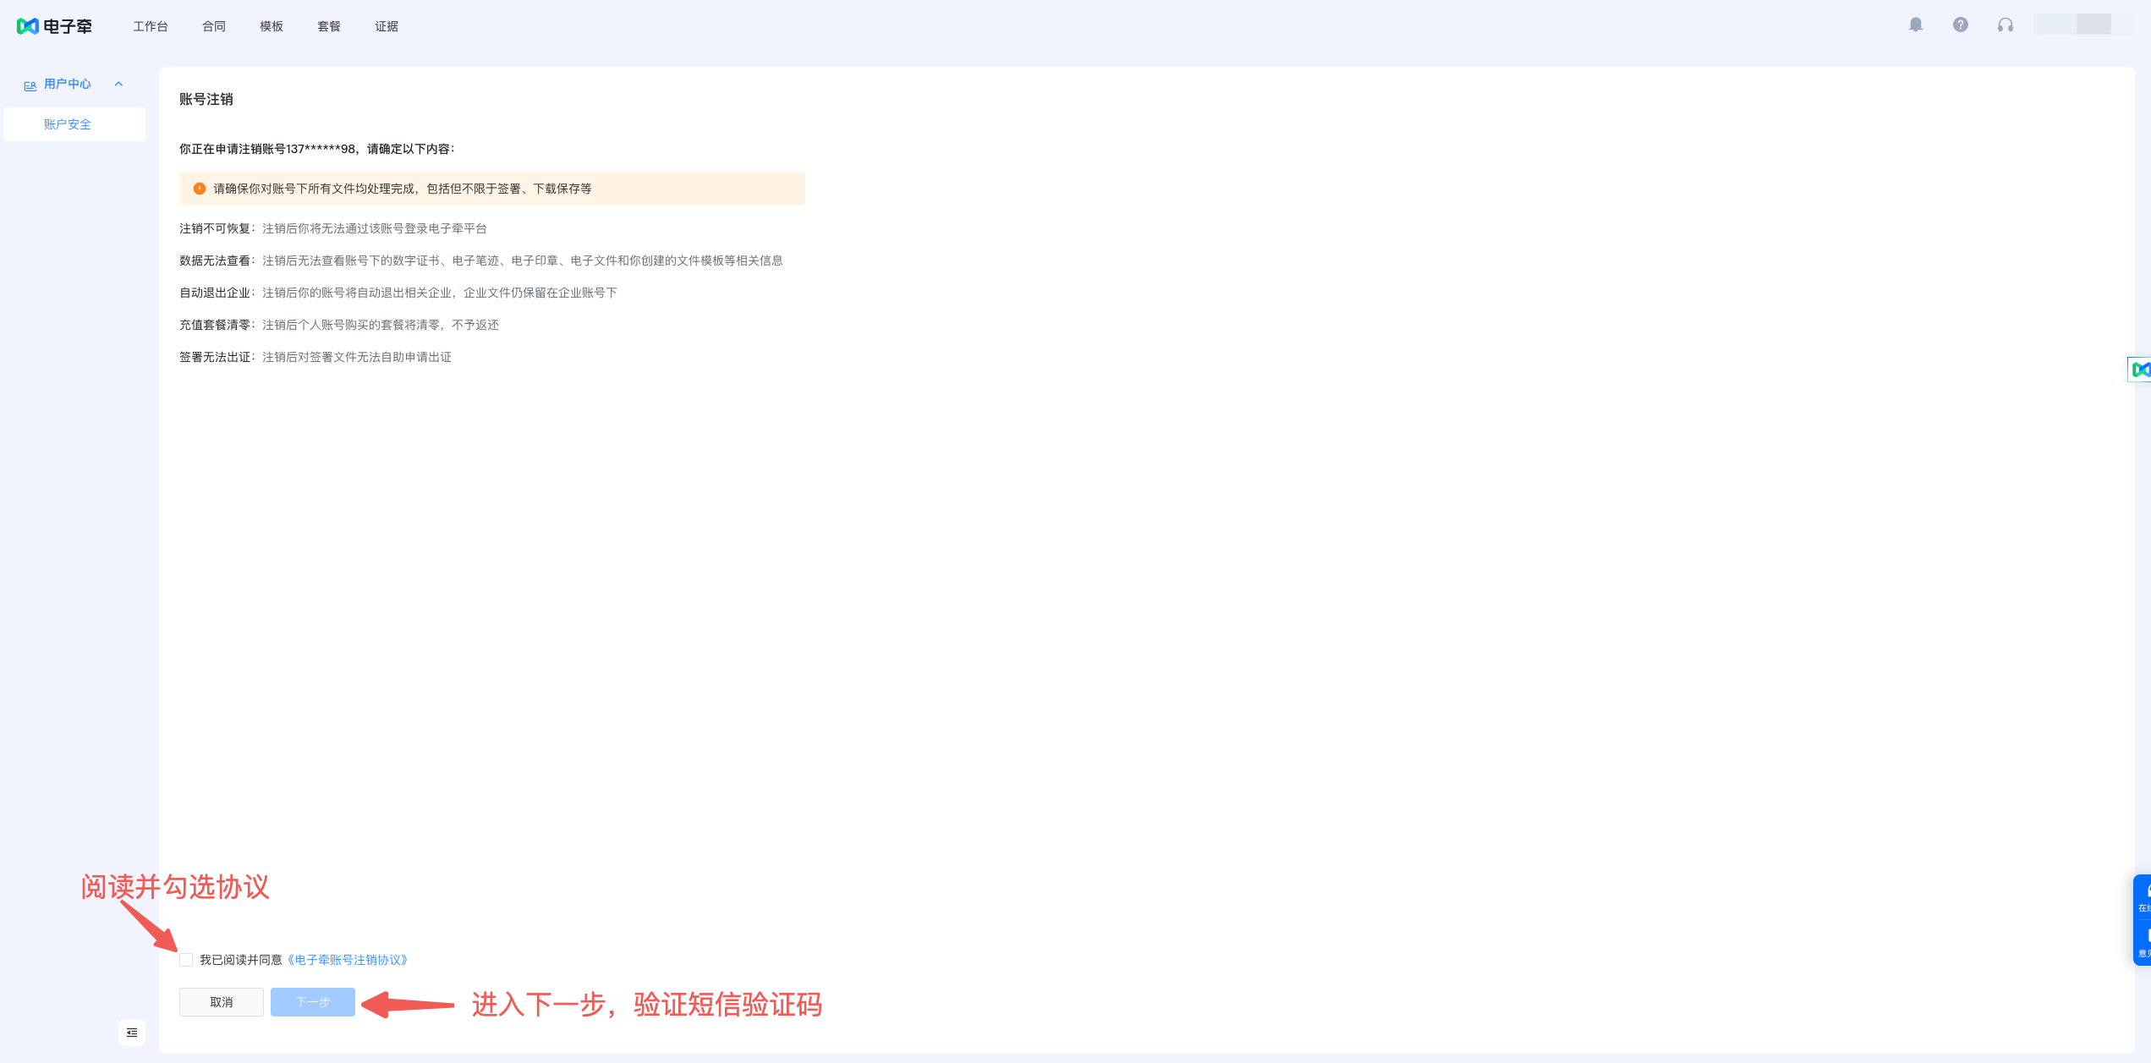Open the 证据 menu item
Screen dimensions: 2151x1063
(387, 26)
